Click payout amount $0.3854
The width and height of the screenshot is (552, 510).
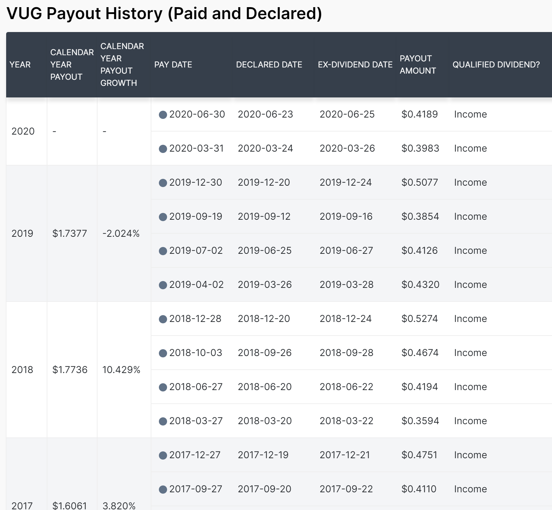[x=420, y=216]
